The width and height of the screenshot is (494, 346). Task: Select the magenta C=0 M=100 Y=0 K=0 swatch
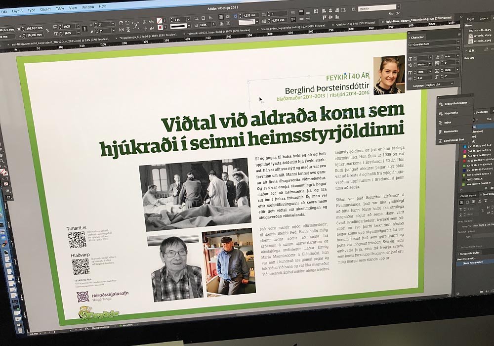(464, 151)
